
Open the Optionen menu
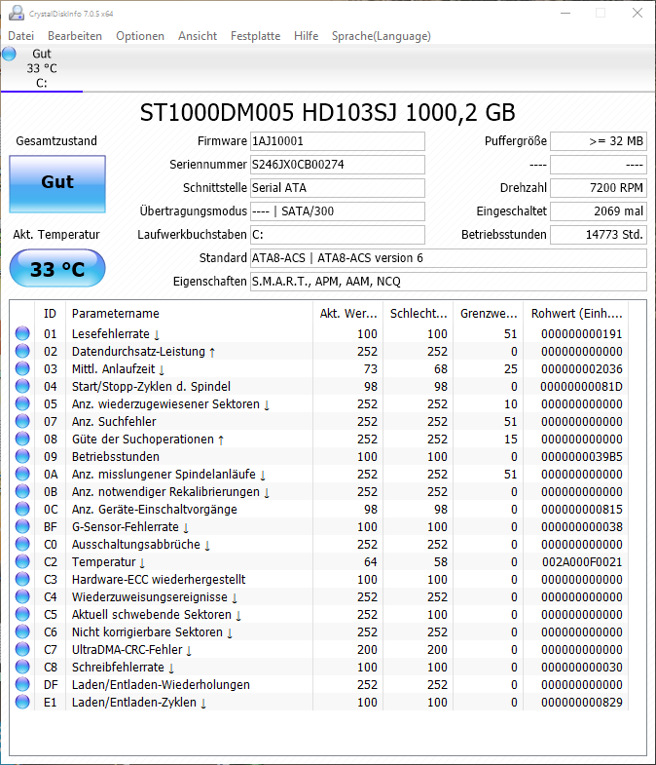coord(140,36)
